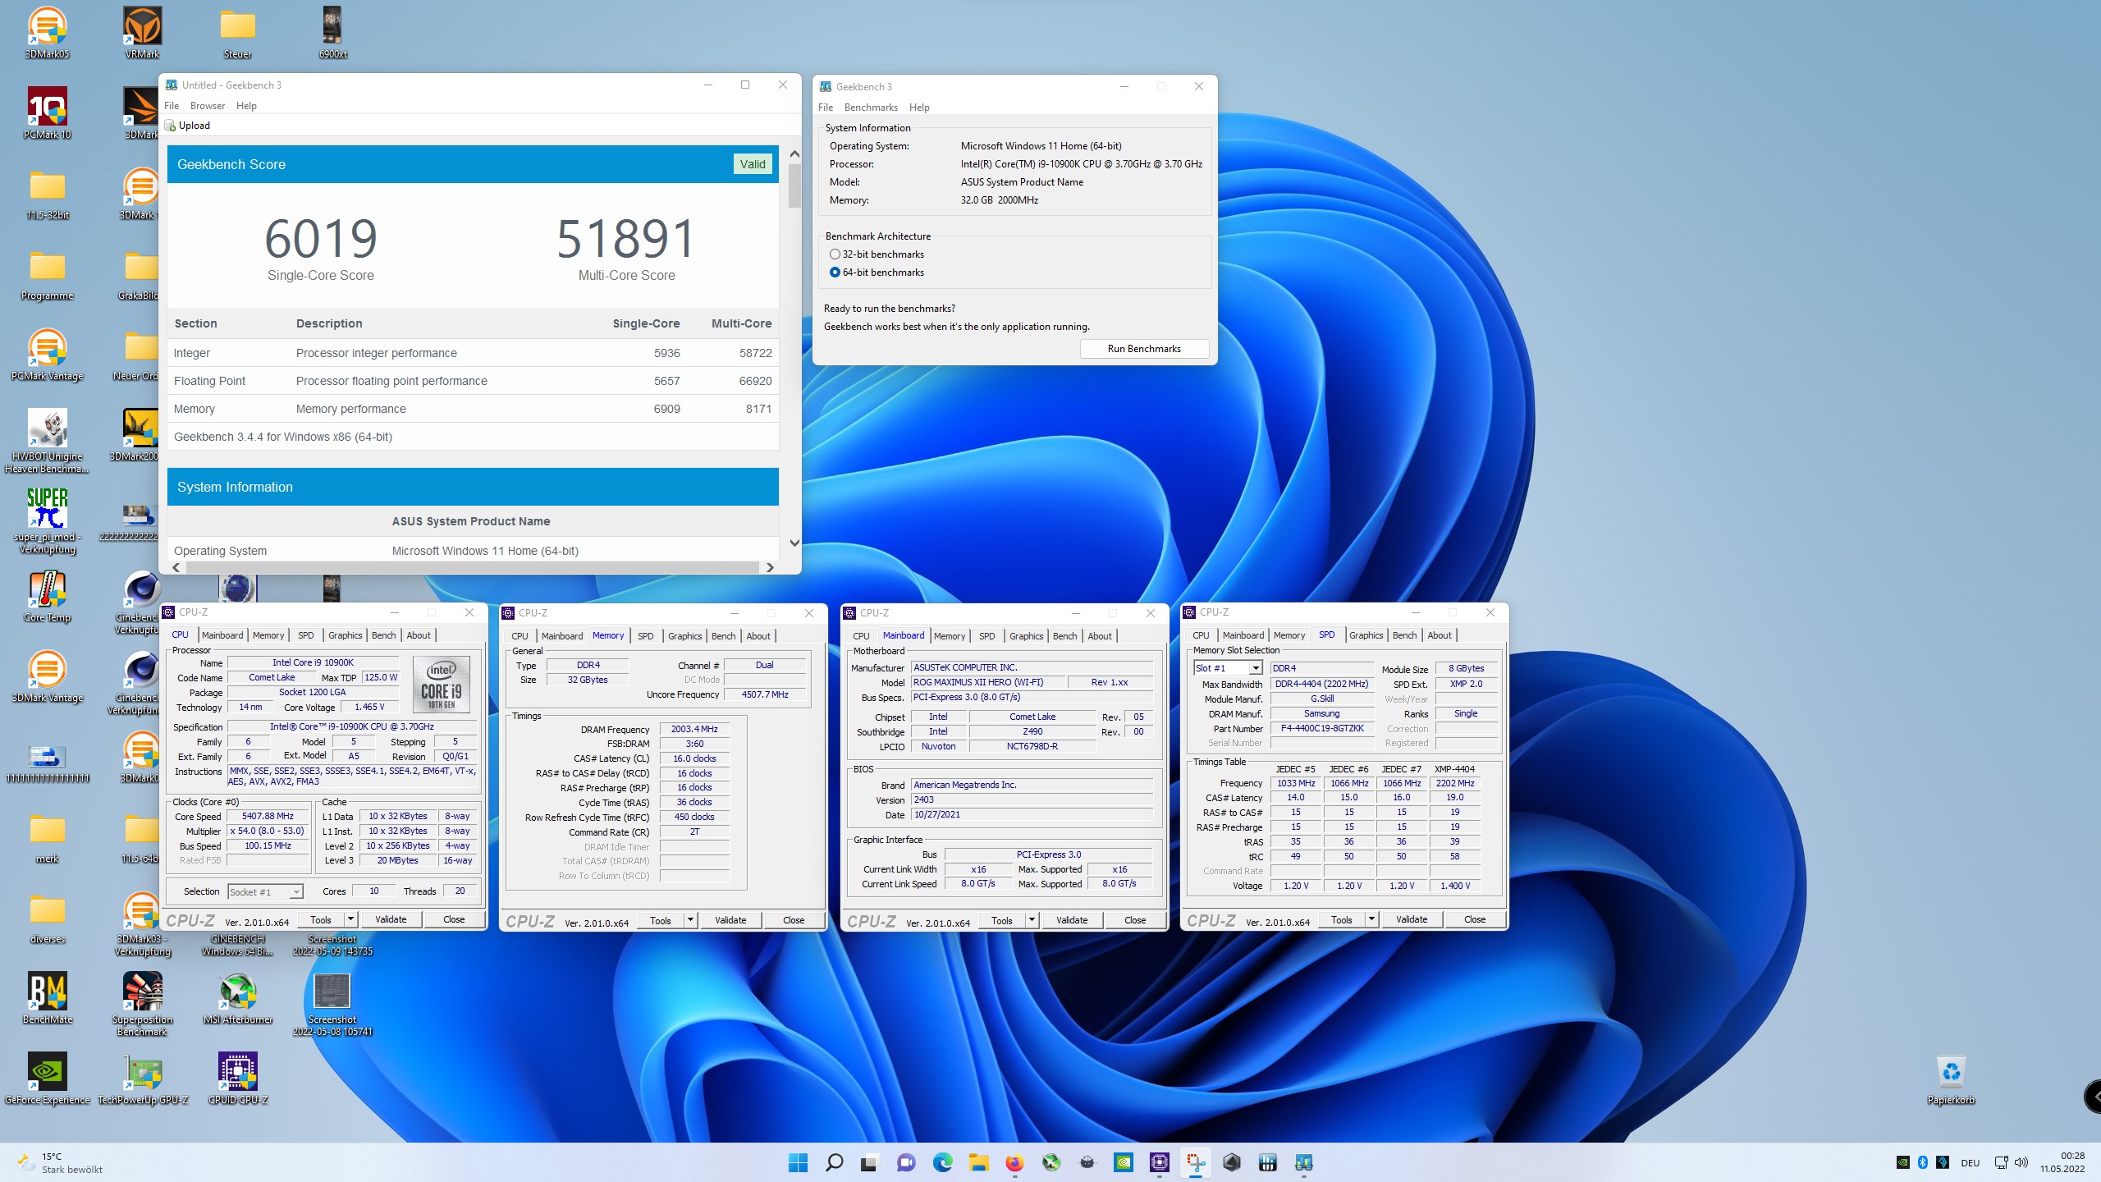The width and height of the screenshot is (2101, 1182).
Task: Click the Part Number F4-4400C19-8GTZKK field
Action: pyautogui.click(x=1322, y=729)
